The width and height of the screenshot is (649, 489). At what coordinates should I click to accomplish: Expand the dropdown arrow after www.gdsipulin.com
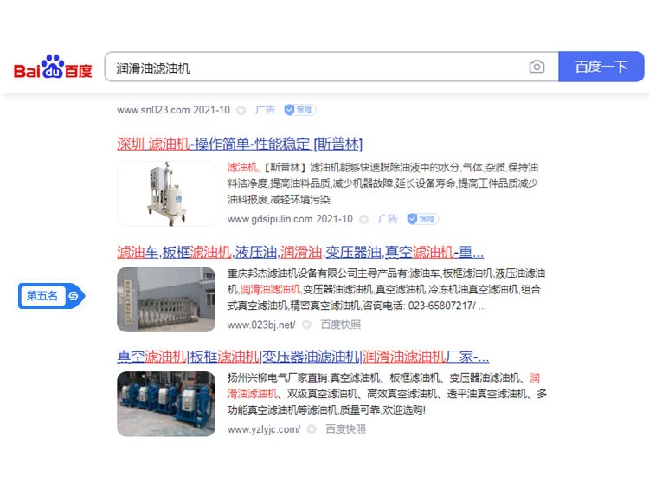click(x=363, y=219)
